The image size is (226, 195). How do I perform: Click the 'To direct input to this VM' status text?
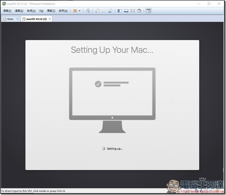(x=33, y=191)
